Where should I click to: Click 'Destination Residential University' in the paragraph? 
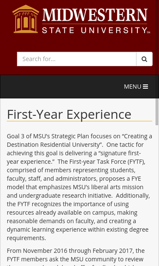pyautogui.click(x=54, y=145)
